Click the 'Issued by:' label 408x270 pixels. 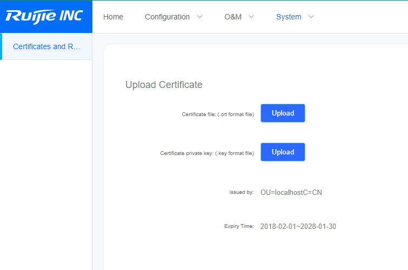[242, 192]
